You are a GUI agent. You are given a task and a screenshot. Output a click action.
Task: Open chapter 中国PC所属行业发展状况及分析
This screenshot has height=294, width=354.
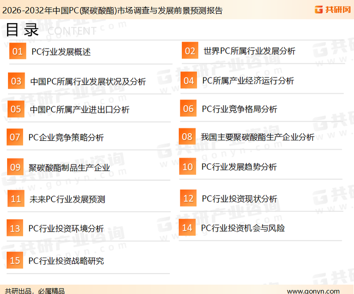point(88,81)
